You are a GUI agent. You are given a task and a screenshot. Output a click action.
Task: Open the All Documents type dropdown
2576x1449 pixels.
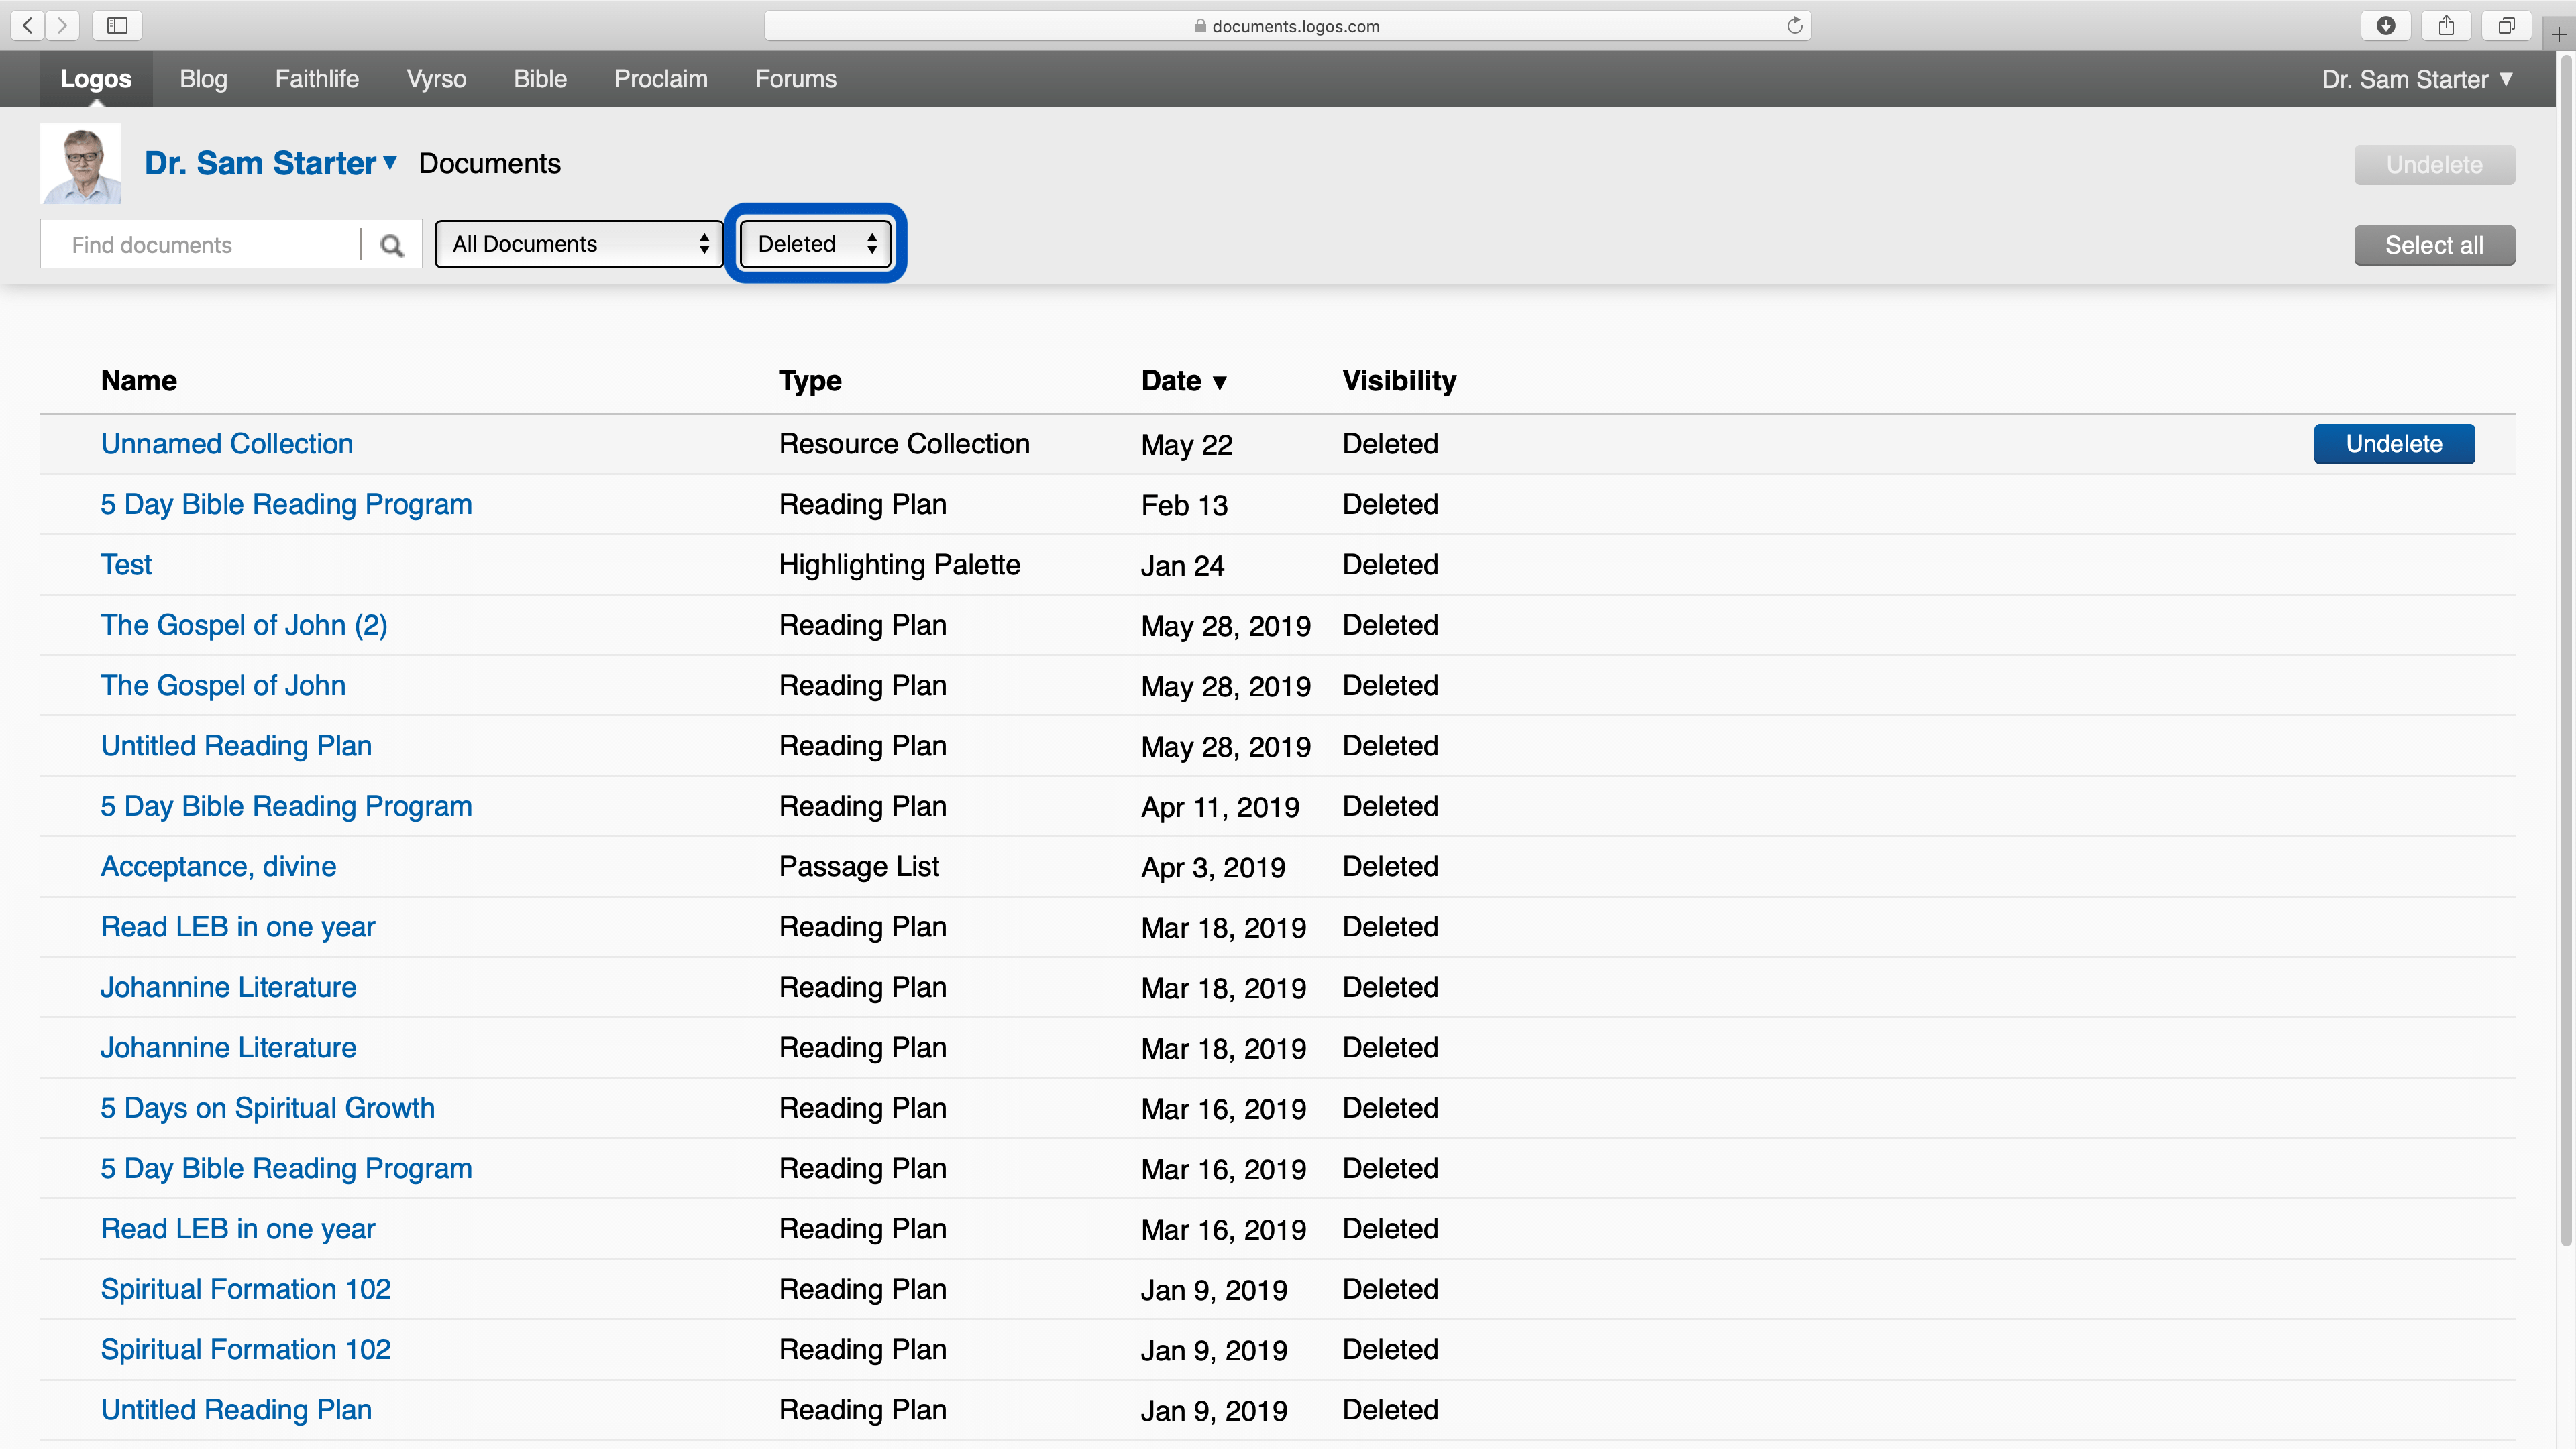pyautogui.click(x=579, y=244)
